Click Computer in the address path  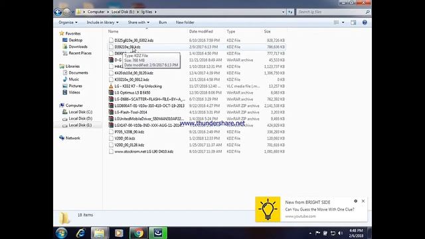[96, 12]
